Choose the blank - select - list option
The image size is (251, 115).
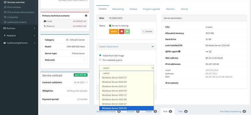tap(126, 73)
